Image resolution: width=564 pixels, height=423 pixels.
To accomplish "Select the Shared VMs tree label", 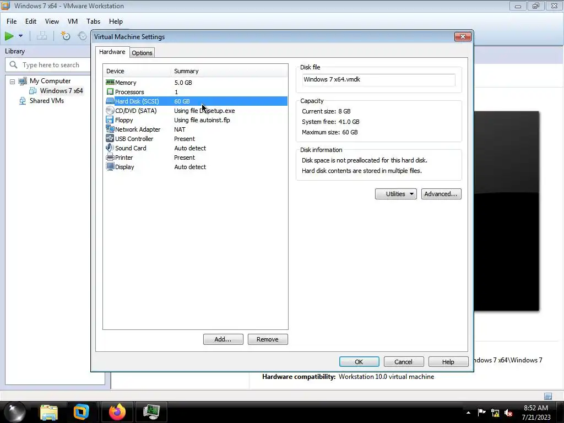I will coord(47,101).
